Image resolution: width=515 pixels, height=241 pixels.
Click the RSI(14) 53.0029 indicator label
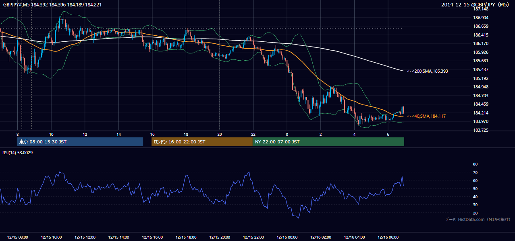pyautogui.click(x=18, y=153)
